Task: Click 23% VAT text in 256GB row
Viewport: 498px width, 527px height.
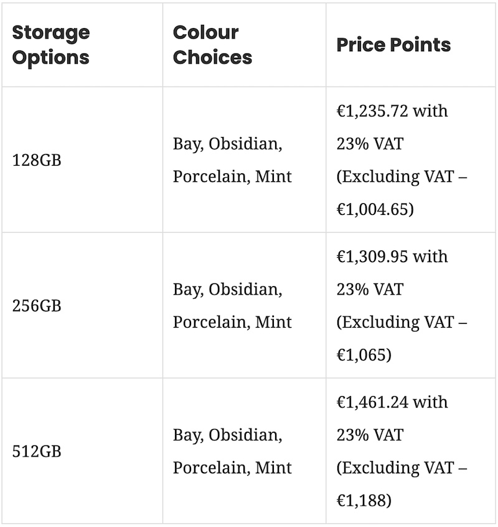Action: click(370, 290)
